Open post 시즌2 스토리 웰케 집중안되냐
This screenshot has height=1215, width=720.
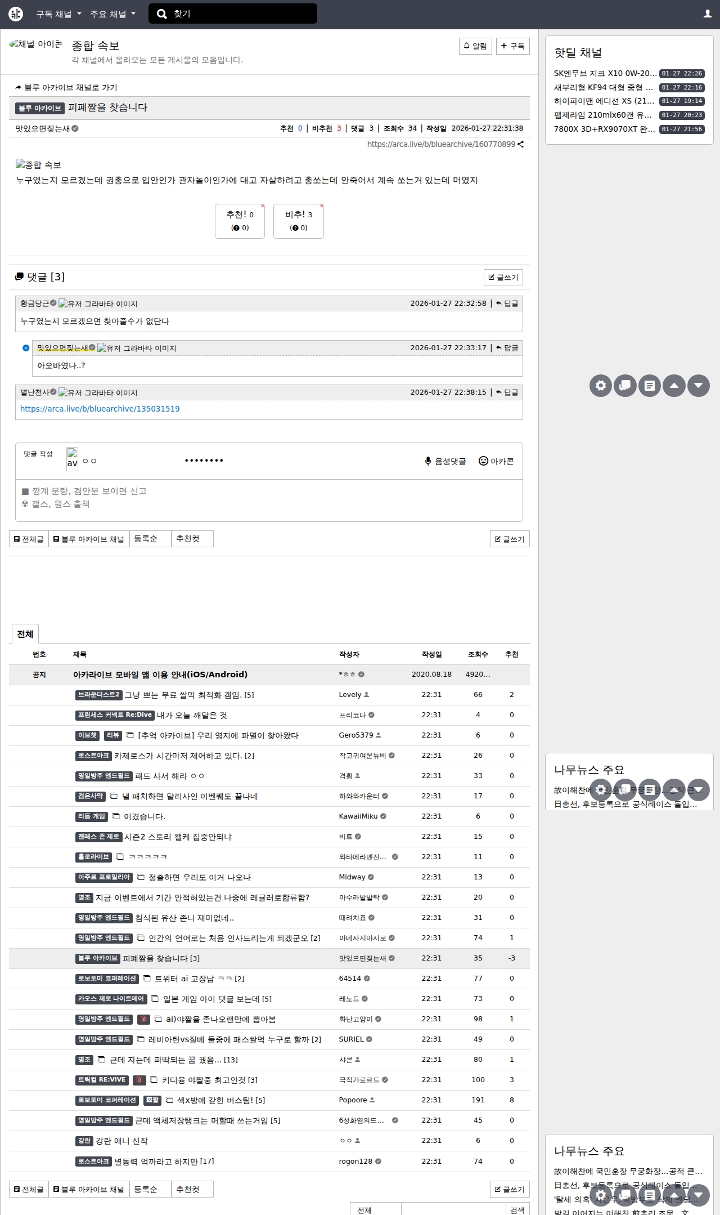178,837
